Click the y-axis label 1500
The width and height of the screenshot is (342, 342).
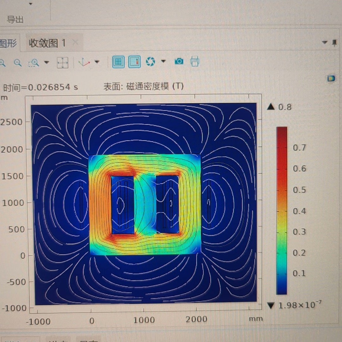[12, 176]
